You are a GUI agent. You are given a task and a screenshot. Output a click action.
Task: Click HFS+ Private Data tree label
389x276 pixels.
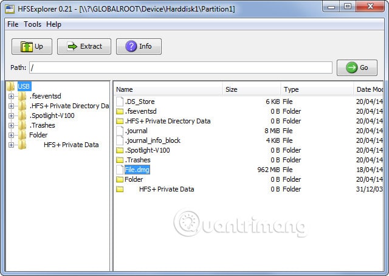click(71, 145)
